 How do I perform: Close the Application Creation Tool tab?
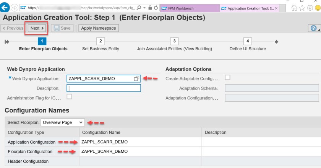coord(277,8)
